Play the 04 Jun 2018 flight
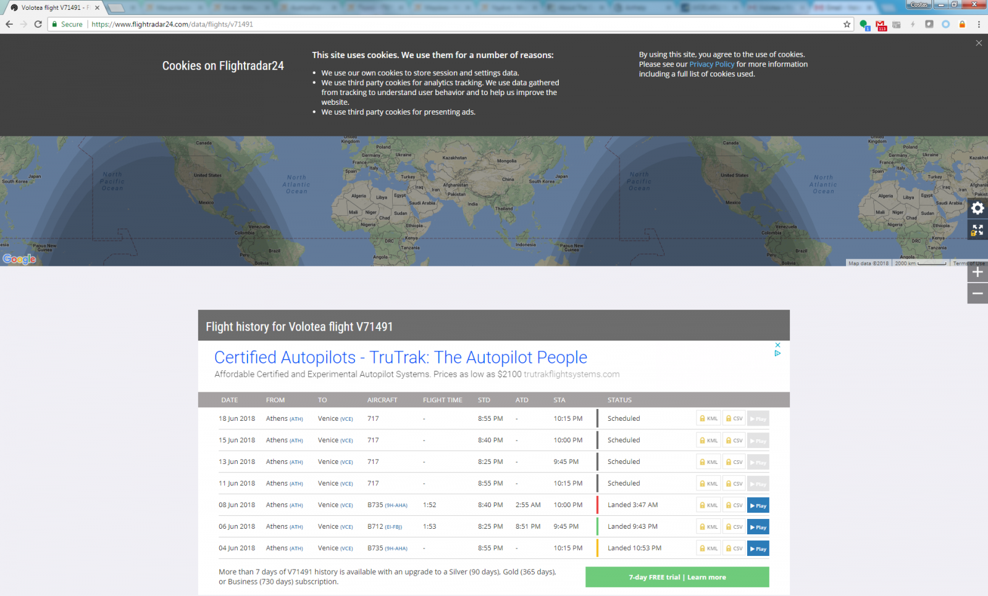This screenshot has width=988, height=596. point(758,548)
